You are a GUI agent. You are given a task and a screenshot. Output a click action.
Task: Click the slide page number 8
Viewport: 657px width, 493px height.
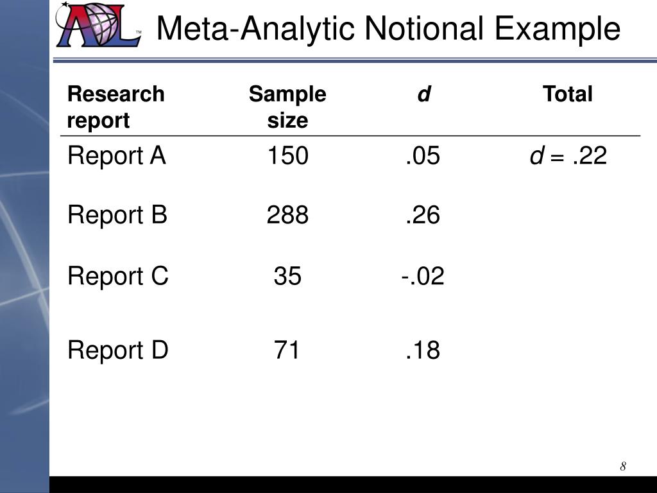click(623, 466)
